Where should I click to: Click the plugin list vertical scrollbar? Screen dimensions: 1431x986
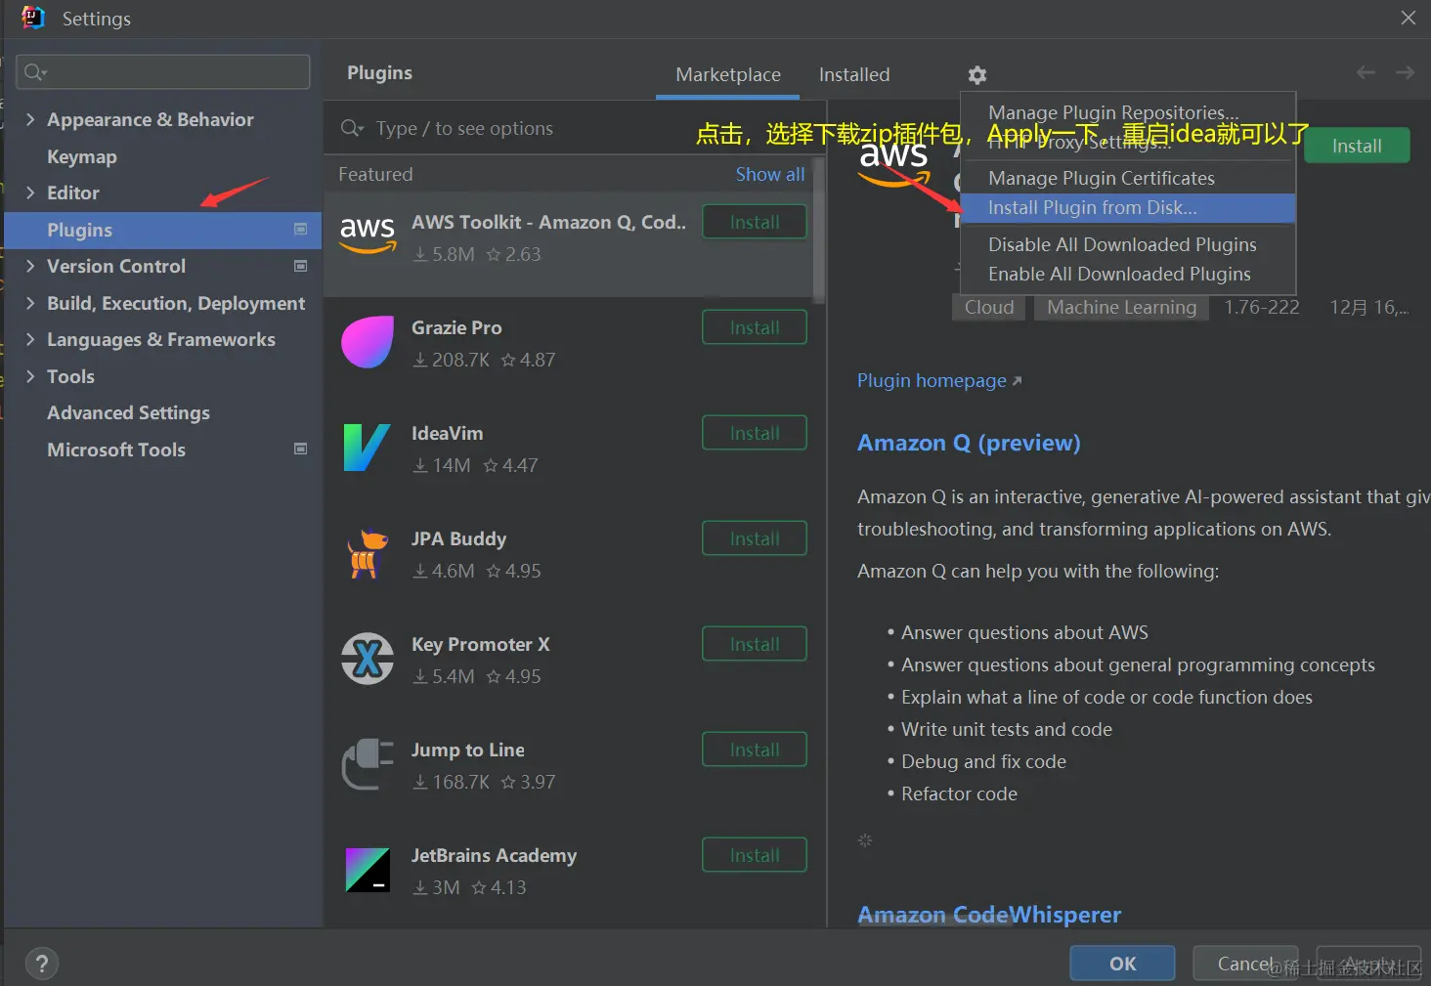tap(819, 229)
